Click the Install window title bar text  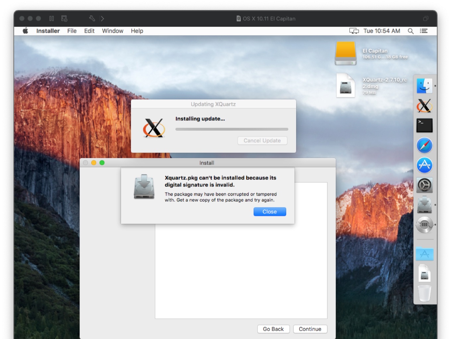pos(207,163)
